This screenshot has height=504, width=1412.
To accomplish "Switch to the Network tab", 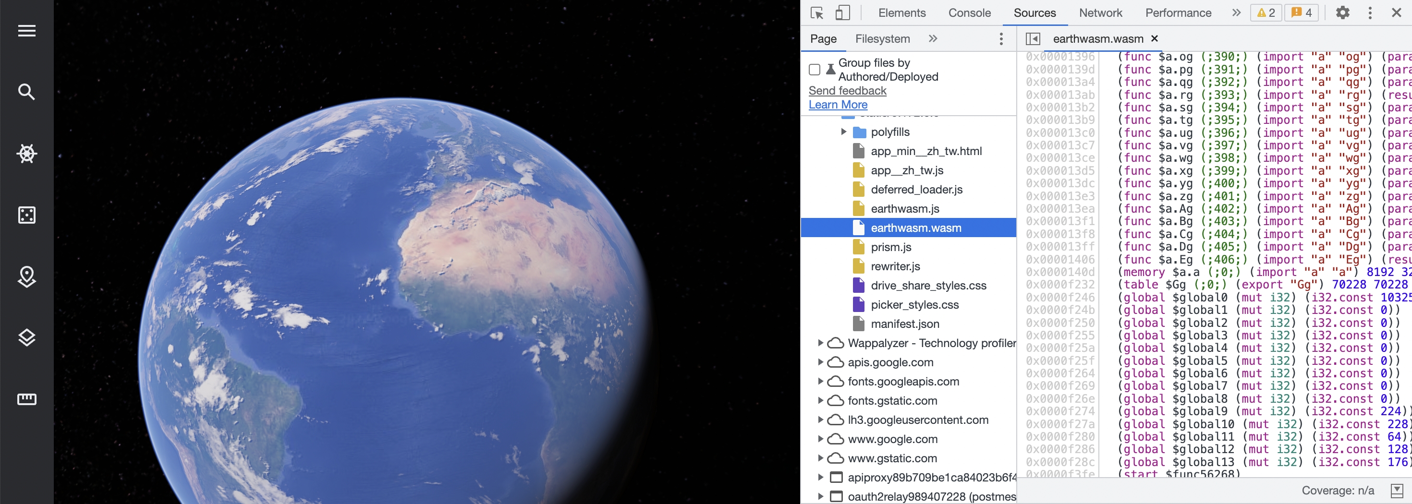I will [1100, 12].
